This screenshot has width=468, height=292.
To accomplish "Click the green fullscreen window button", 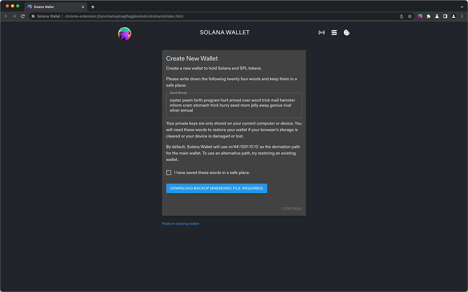I will click(x=18, y=6).
